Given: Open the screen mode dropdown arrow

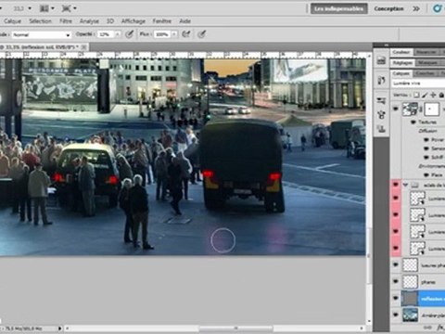Looking at the screenshot, I should pos(75,8).
